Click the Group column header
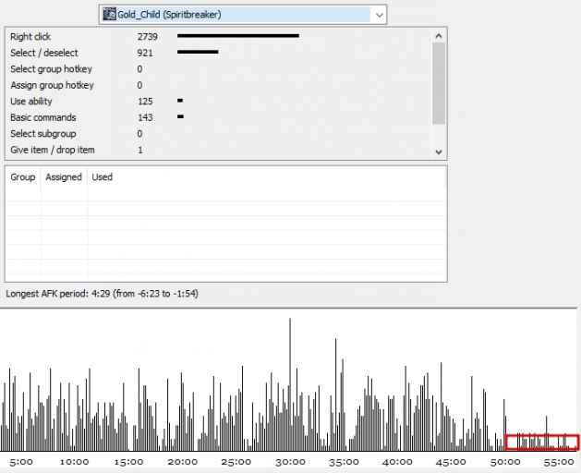Image resolution: width=581 pixels, height=473 pixels. pyautogui.click(x=22, y=177)
